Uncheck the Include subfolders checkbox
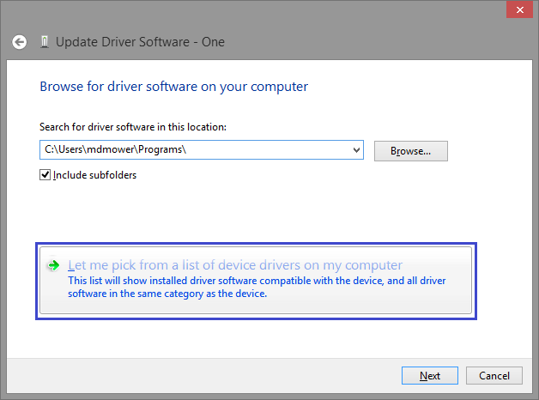Screen dimensions: 539x400 (x=45, y=175)
